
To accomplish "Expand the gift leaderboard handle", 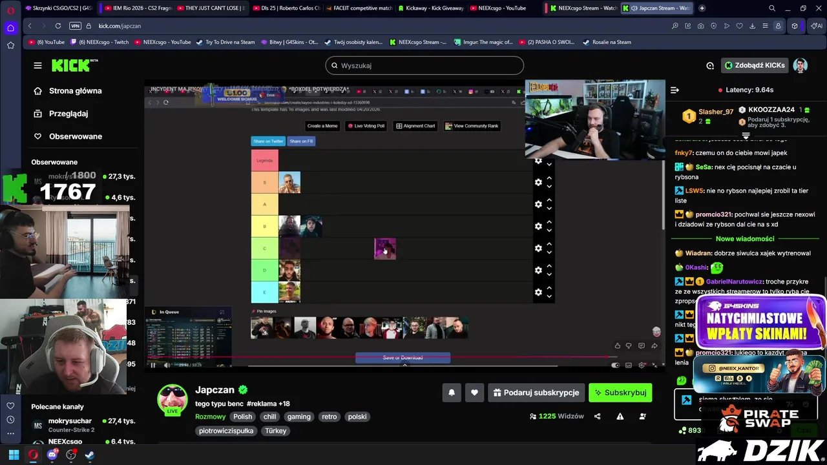I will [x=746, y=136].
